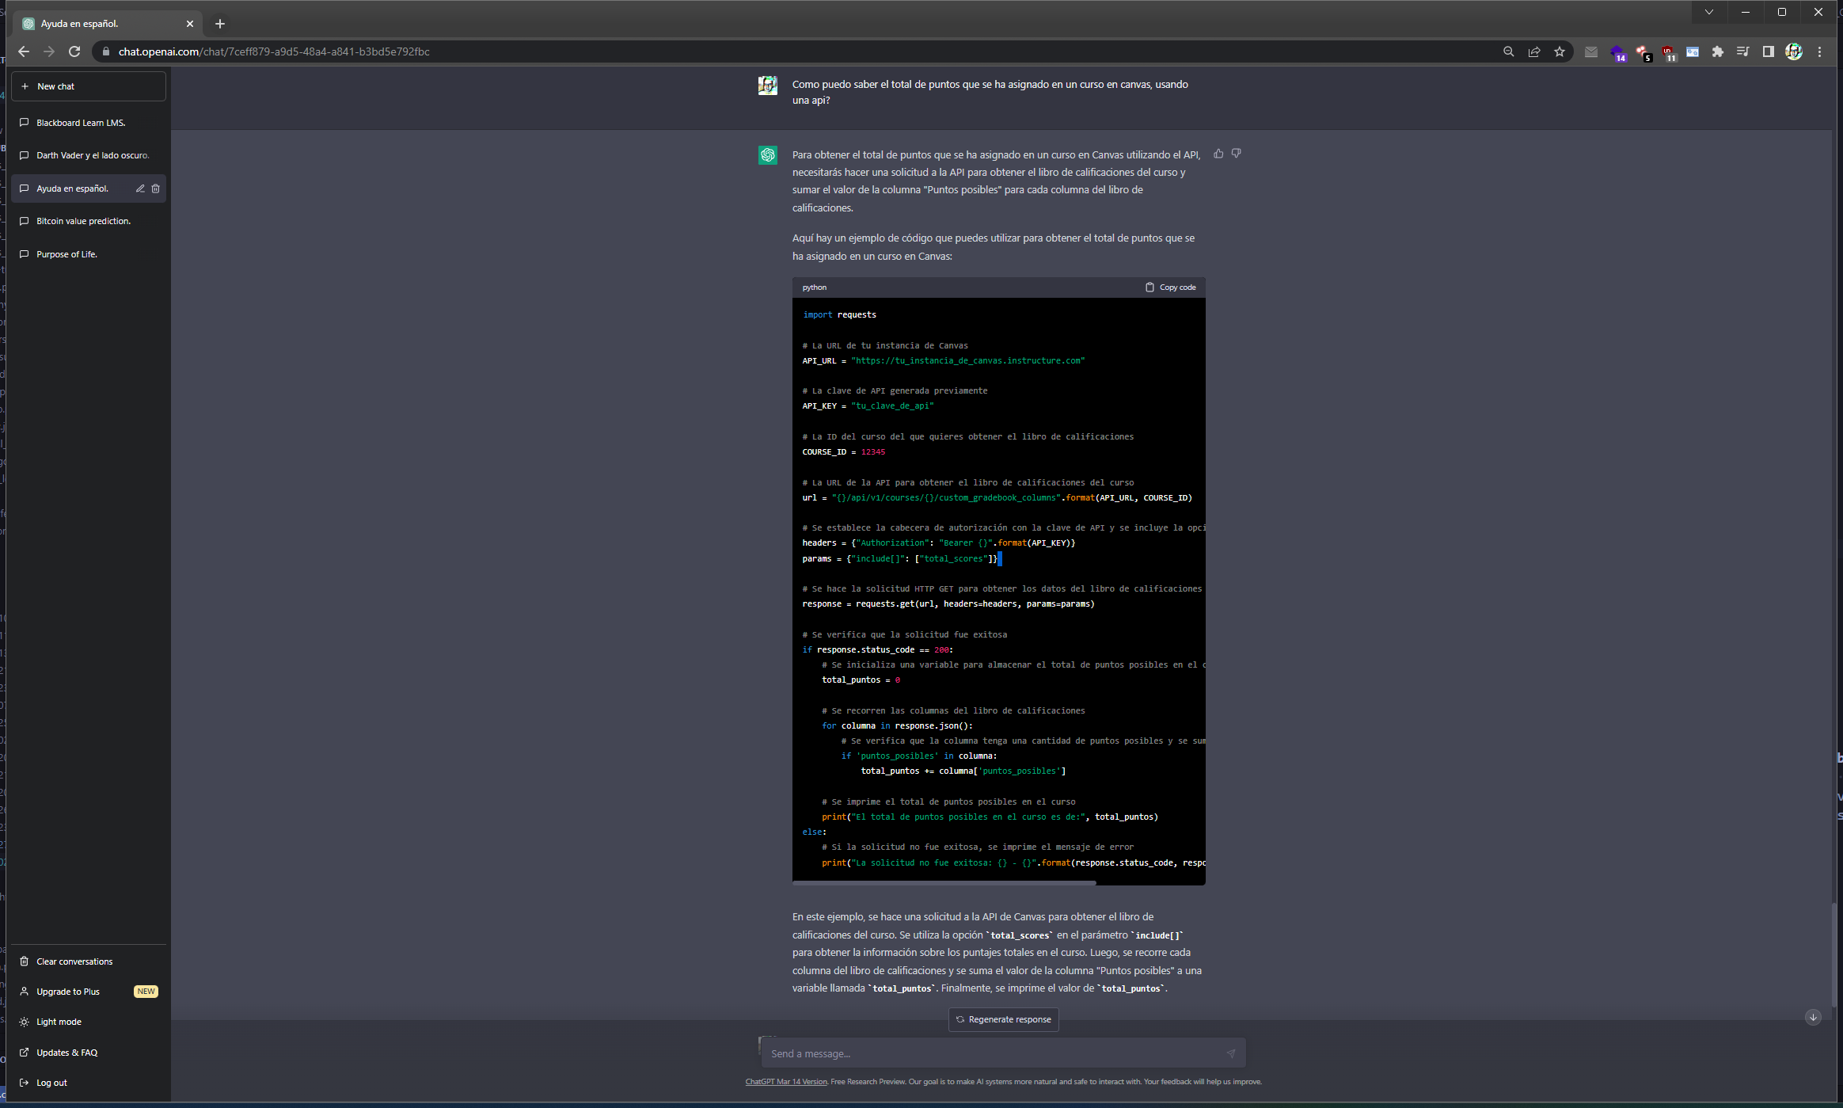
Task: Click the Copy code button
Action: [x=1170, y=287]
